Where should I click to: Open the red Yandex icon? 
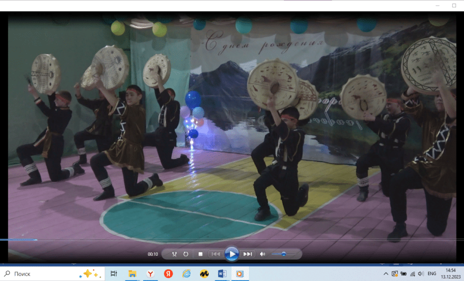(168, 274)
